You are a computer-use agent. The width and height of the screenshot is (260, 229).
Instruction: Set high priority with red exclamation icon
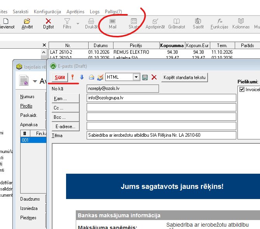[72, 77]
